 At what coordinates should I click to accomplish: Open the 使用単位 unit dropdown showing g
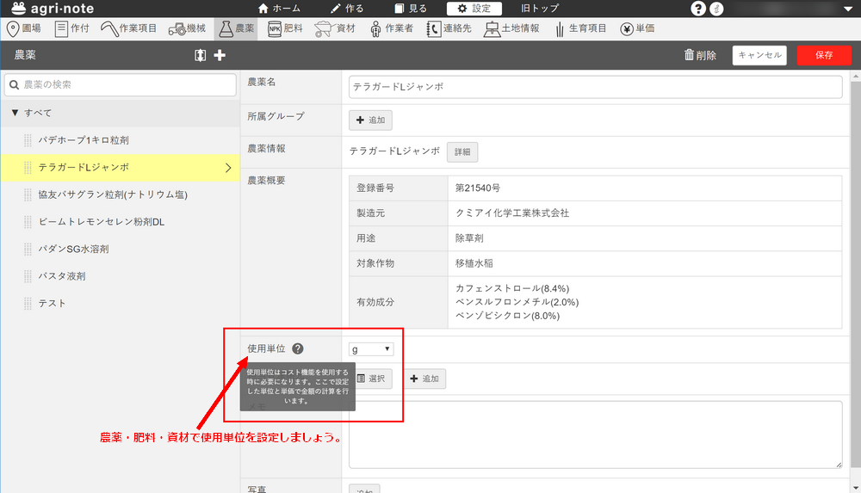(x=371, y=349)
